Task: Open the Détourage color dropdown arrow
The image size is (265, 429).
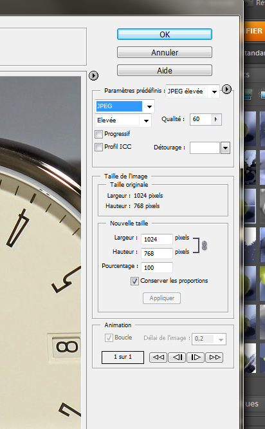Action: [x=225, y=148]
